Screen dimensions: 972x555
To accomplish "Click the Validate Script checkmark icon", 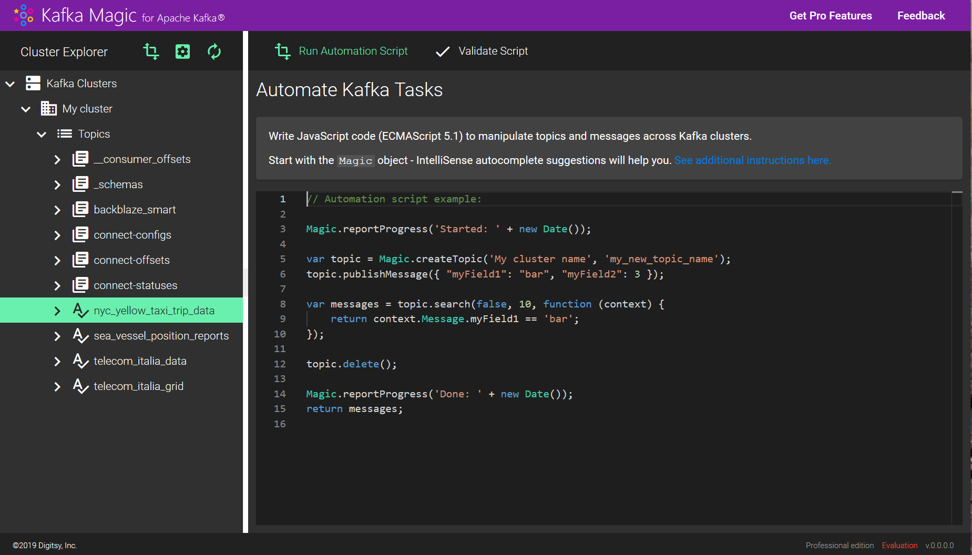I will (443, 52).
